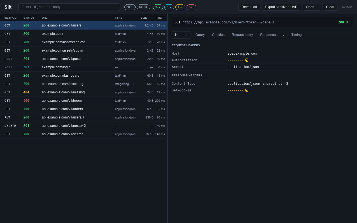Click the text/css type cell
357x223 pixels.
(120, 42)
